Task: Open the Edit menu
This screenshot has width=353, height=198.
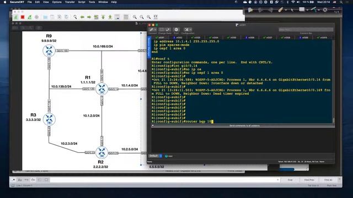Action: tap(38, 2)
